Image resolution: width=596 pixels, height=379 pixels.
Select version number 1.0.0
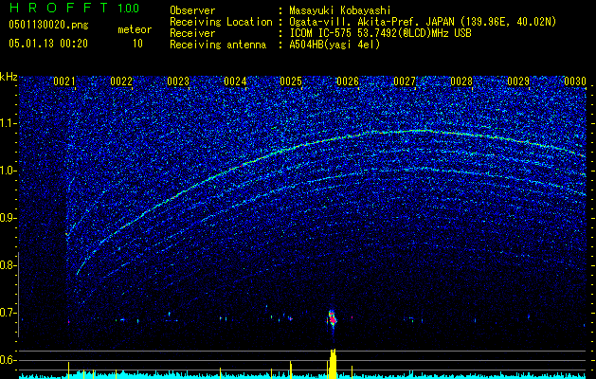pos(129,8)
